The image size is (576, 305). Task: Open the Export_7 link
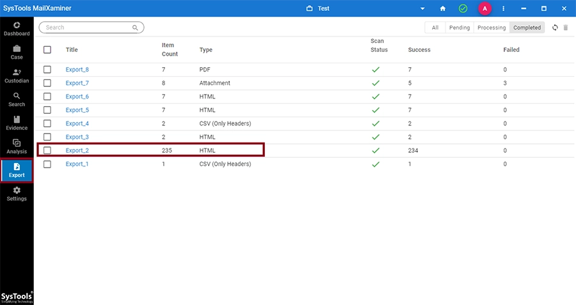pos(77,83)
